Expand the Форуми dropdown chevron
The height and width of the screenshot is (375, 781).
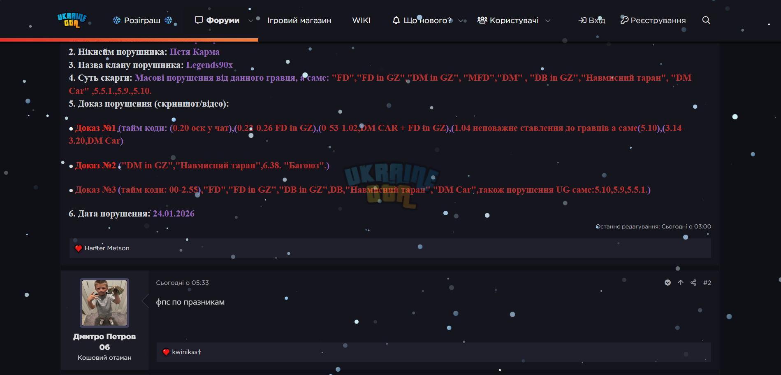pos(250,21)
